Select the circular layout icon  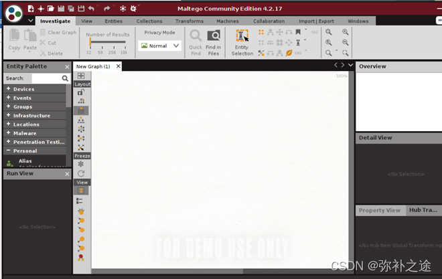(81, 129)
